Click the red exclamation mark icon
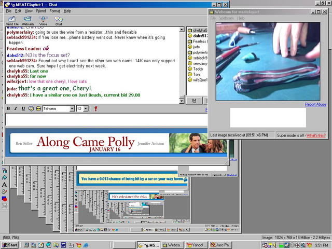 click(95, 108)
